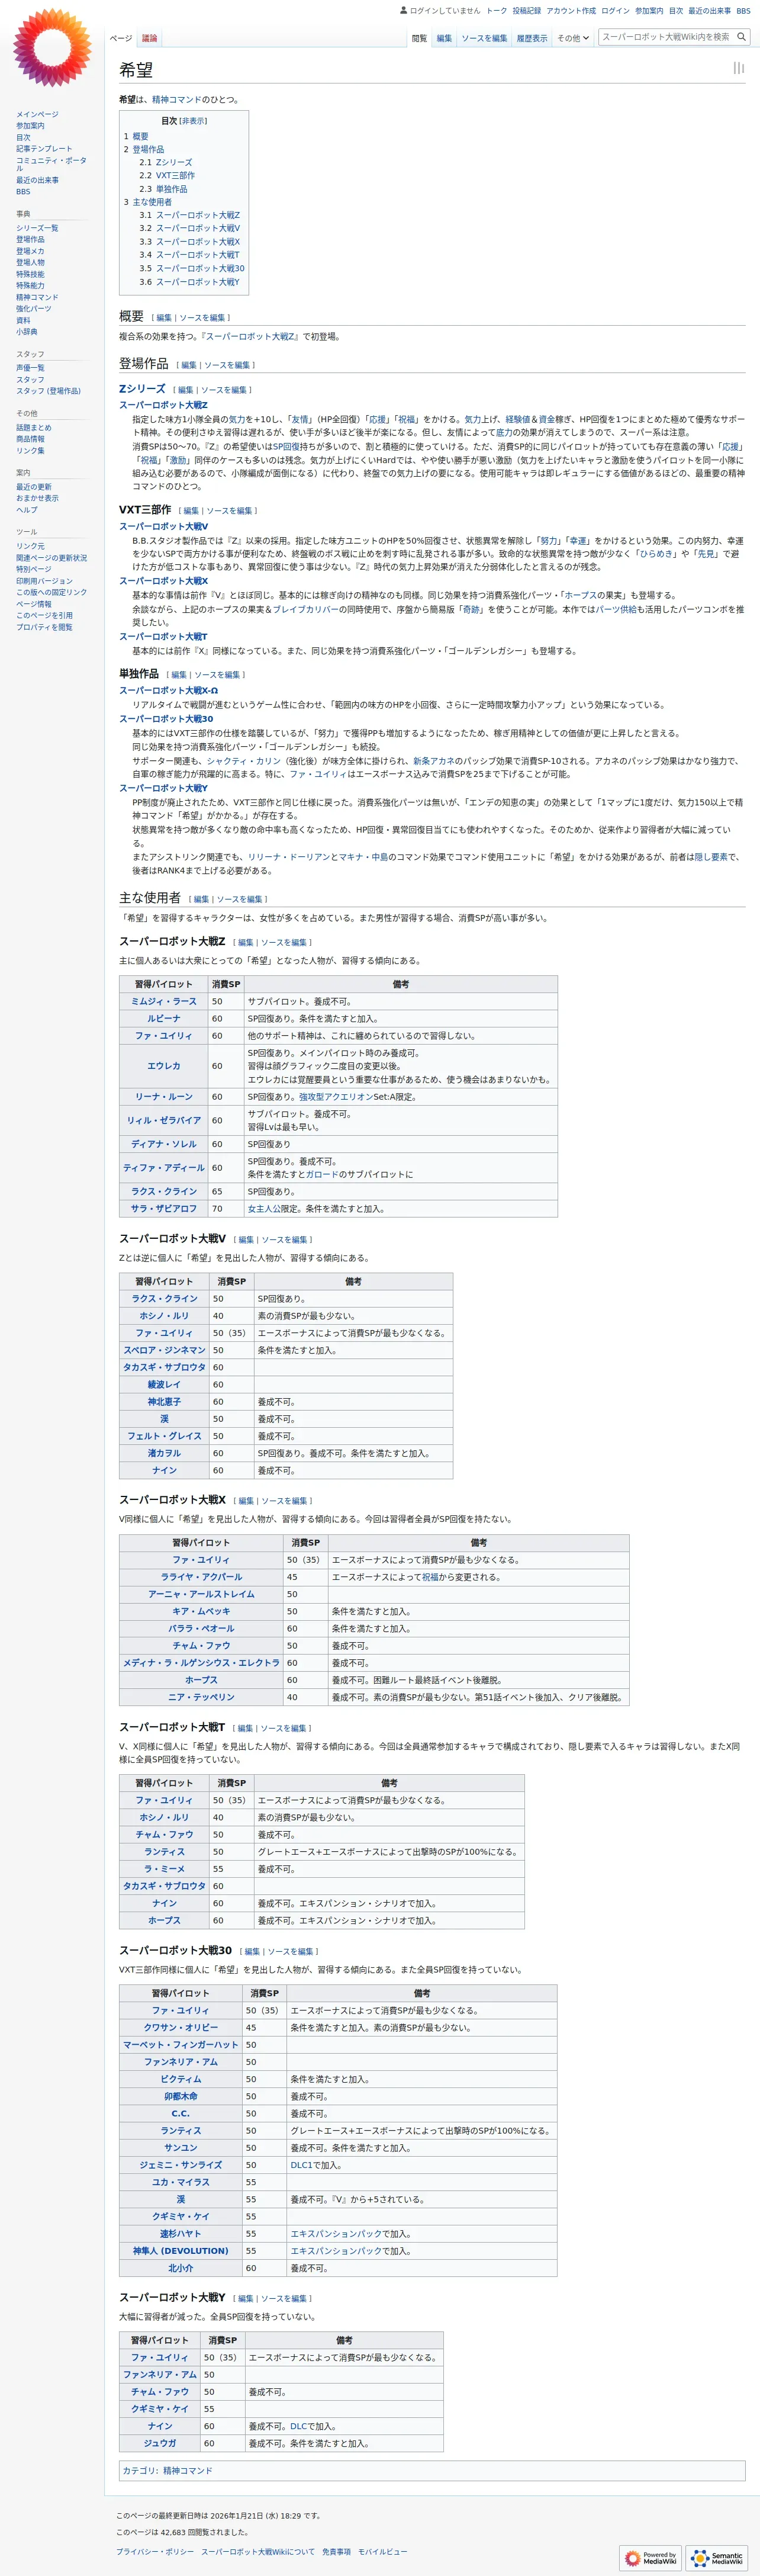Image resolution: width=760 pixels, height=2576 pixels.
Task: Open プライバシー・ポリシー footer link
Action: (154, 2552)
